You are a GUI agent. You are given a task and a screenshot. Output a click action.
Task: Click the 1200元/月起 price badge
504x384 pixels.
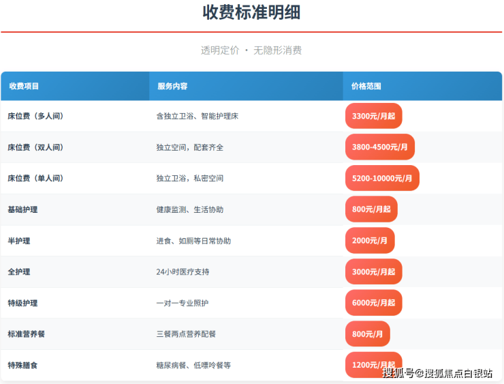coord(374,365)
